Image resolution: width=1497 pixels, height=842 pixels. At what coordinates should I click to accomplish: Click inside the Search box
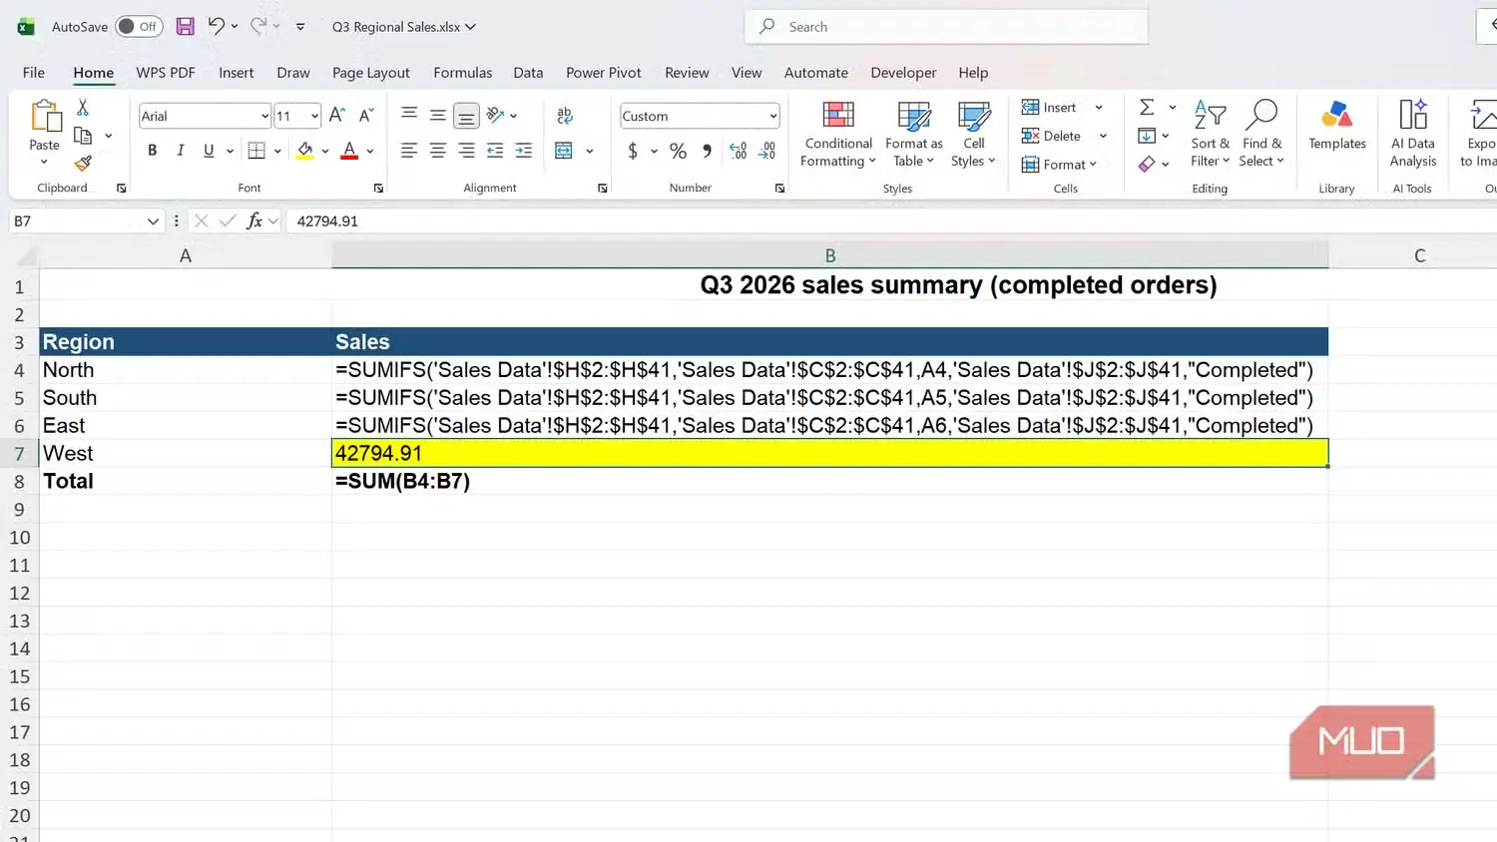(946, 27)
